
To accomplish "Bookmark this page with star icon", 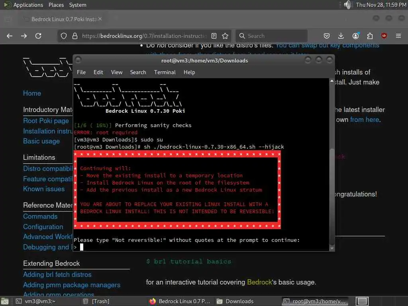I will click(226, 36).
